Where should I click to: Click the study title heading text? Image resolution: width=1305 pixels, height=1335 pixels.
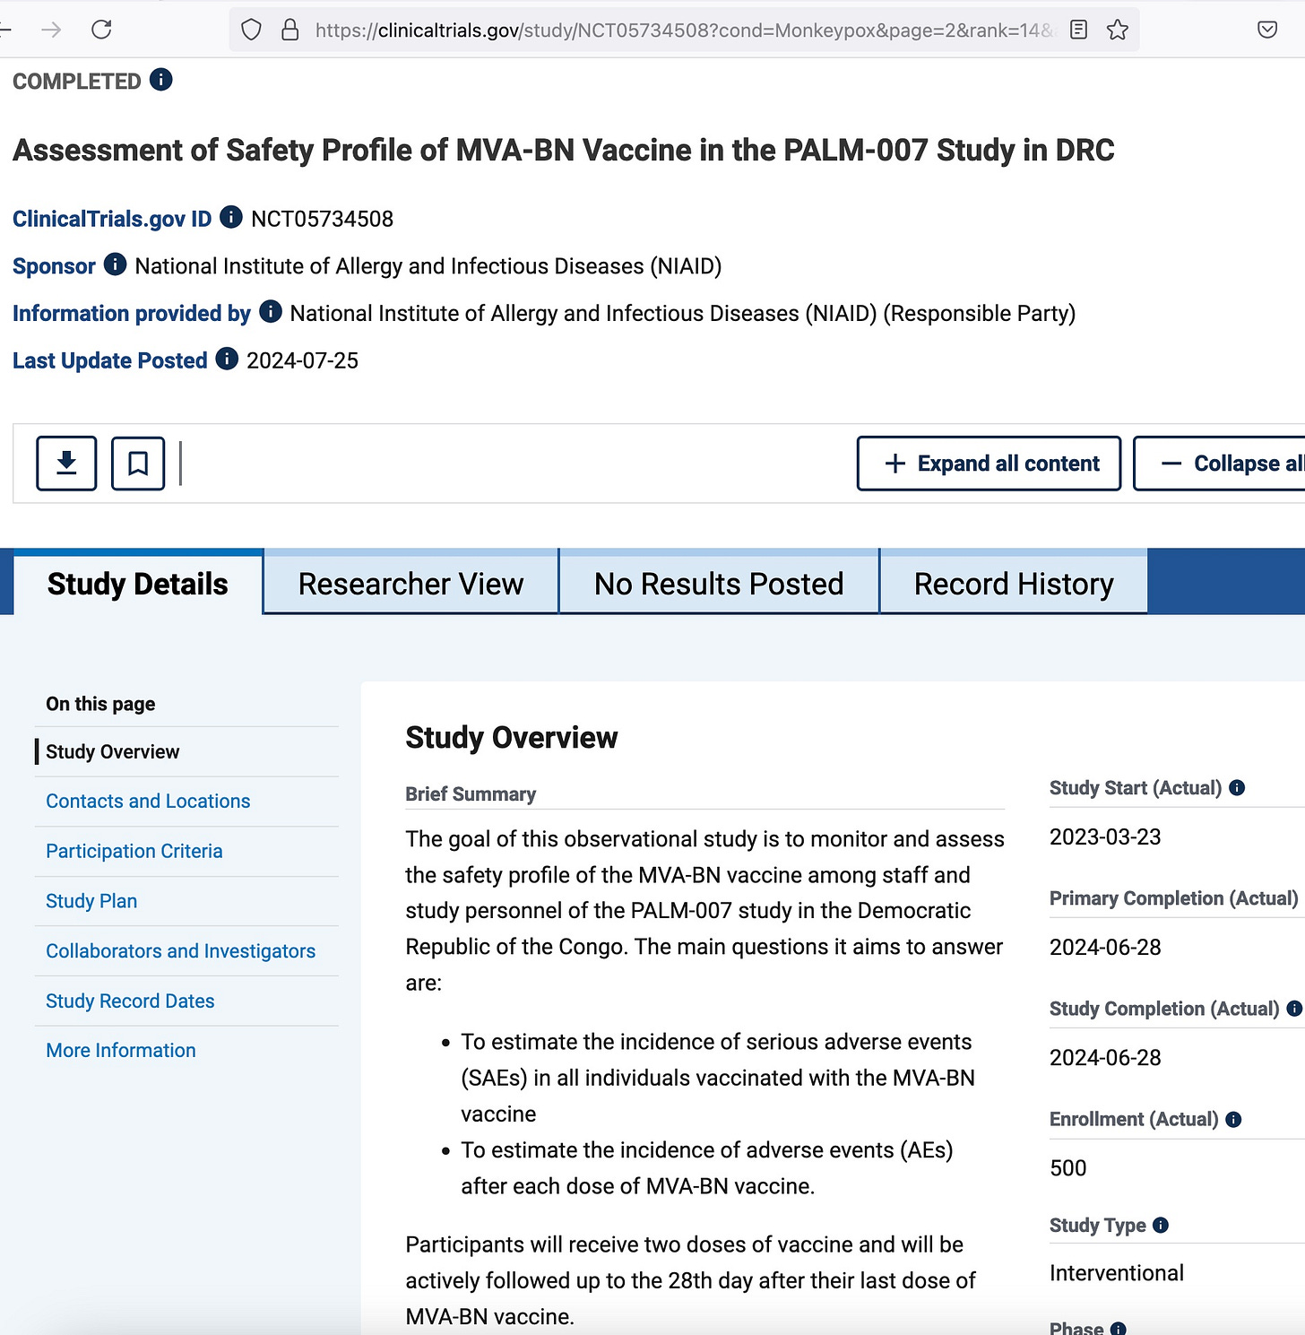(564, 150)
